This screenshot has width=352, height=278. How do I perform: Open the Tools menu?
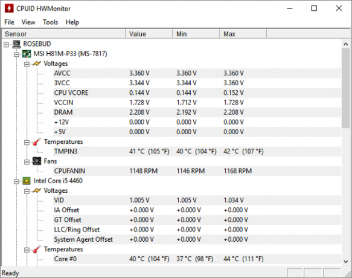pos(50,22)
